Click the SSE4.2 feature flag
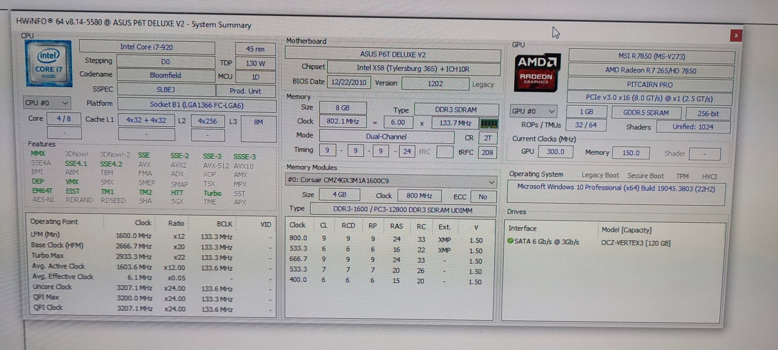The height and width of the screenshot is (350, 778). pyautogui.click(x=111, y=164)
